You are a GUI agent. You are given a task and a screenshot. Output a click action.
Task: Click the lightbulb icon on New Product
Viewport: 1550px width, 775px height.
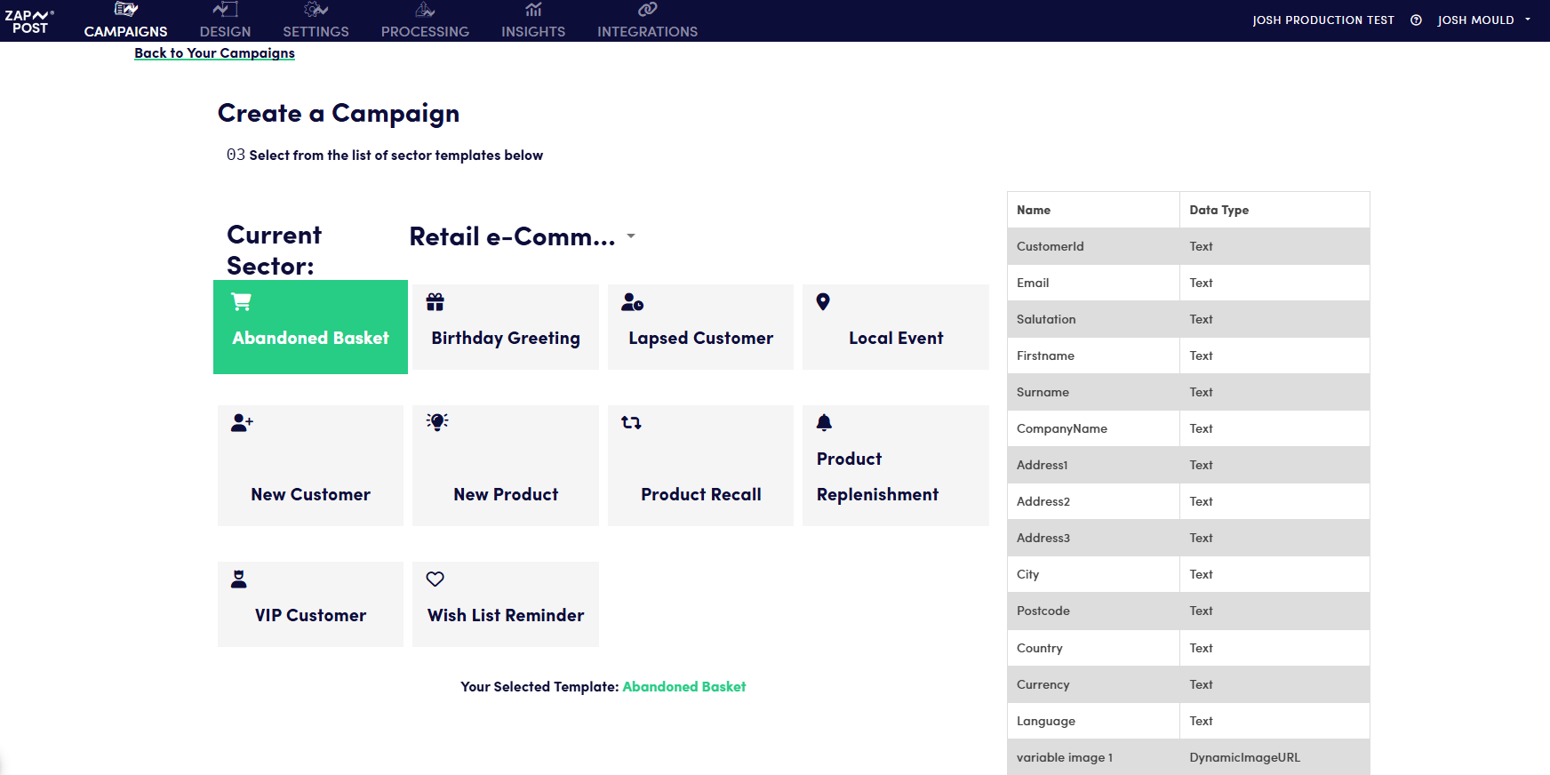(436, 422)
